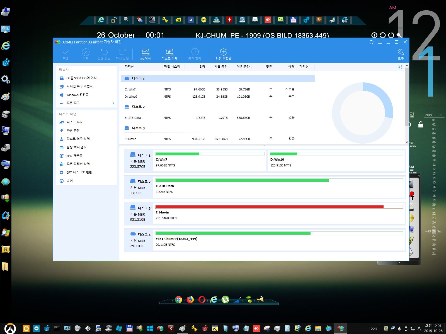Launch Firefox from the bottom dock
This screenshot has height=334, width=446.
pyautogui.click(x=190, y=299)
